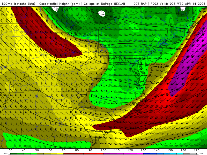Click the 5340 height contour label
The width and height of the screenshot is (207, 155).
coord(171,26)
